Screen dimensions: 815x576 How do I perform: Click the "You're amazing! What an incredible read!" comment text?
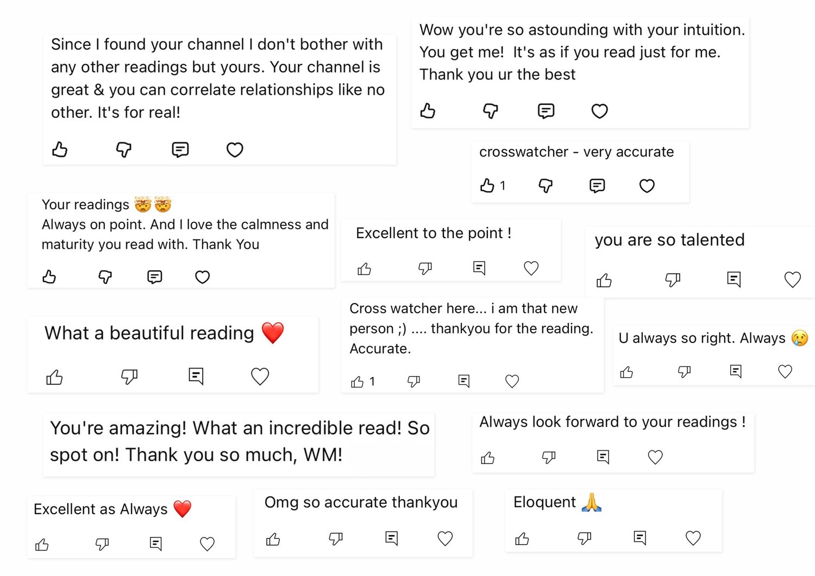point(239,441)
